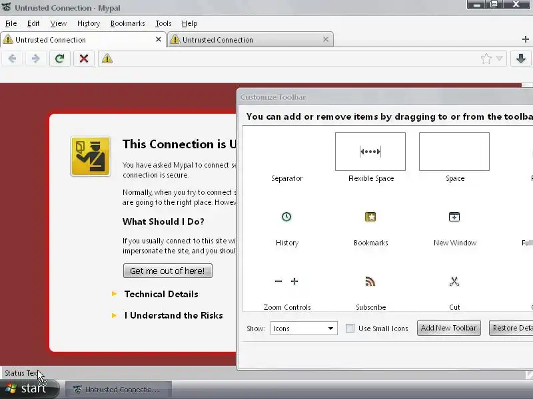The height and width of the screenshot is (399, 533).
Task: Select the first Untrusted Connection tab
Action: click(83, 40)
